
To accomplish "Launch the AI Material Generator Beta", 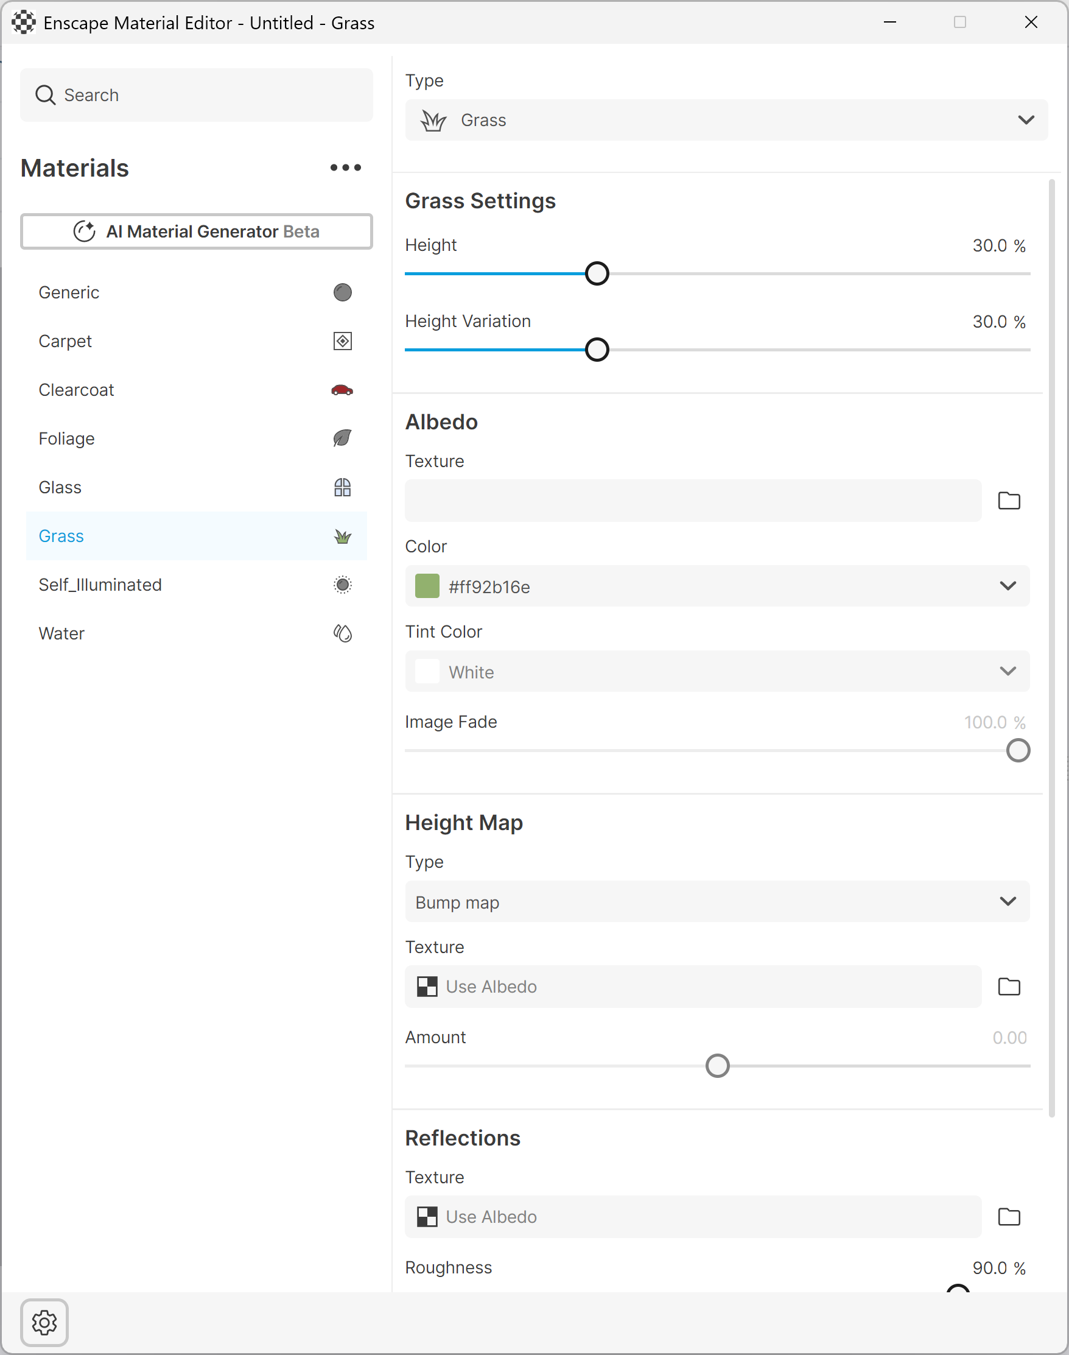I will point(197,231).
